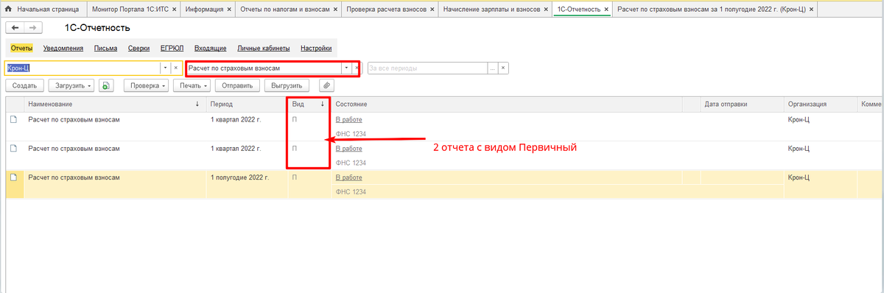Expand the Загрузить dropdown button

click(x=72, y=85)
